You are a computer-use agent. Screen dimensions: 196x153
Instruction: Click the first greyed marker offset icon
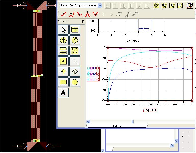pos(119,14)
